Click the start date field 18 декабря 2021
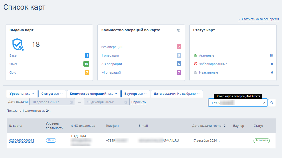 click(52, 102)
